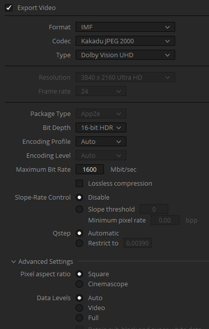The width and height of the screenshot is (209, 329).
Task: Open the Encoding Profile dropdown
Action: point(101,141)
